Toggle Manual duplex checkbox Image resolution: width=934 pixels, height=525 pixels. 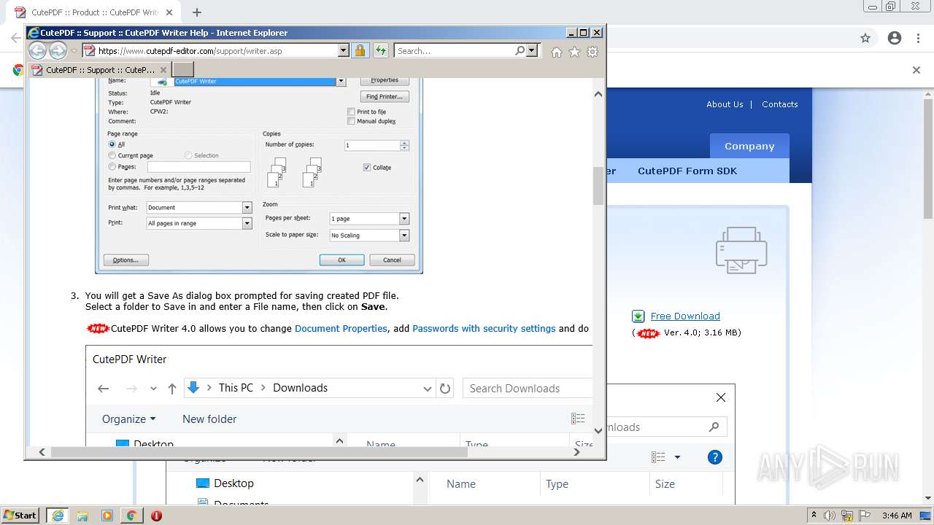point(351,121)
